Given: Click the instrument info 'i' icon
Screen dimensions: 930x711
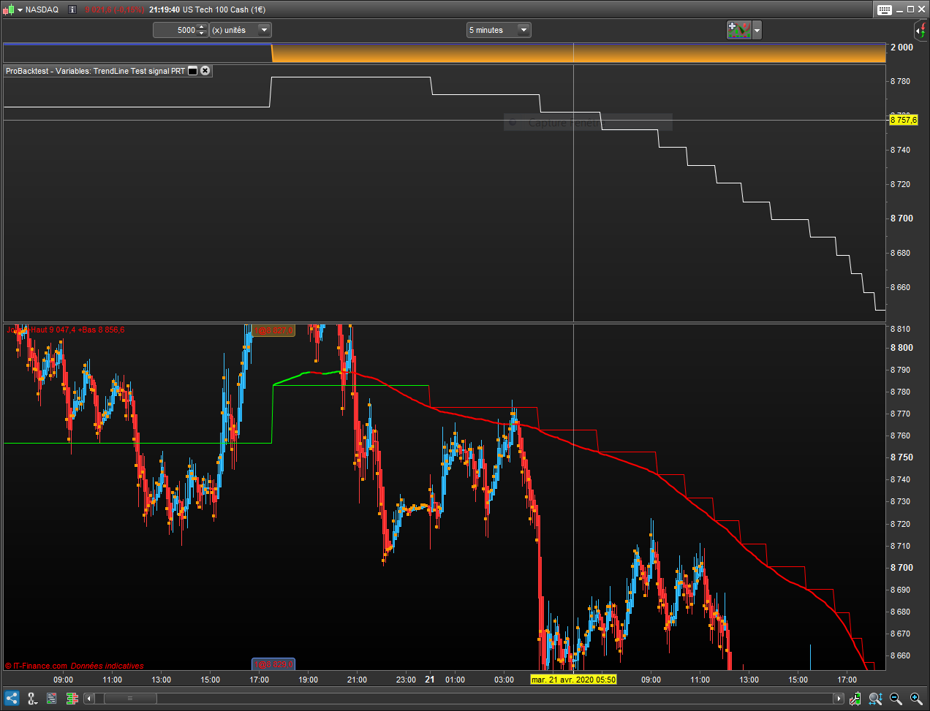Looking at the screenshot, I should tap(72, 9).
